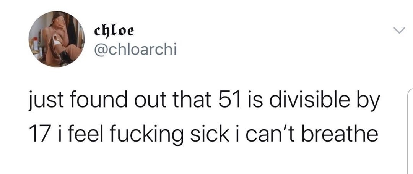Click the partially visible card at right edge
Image resolution: width=413 pixels, height=174 pixels.
(410, 131)
